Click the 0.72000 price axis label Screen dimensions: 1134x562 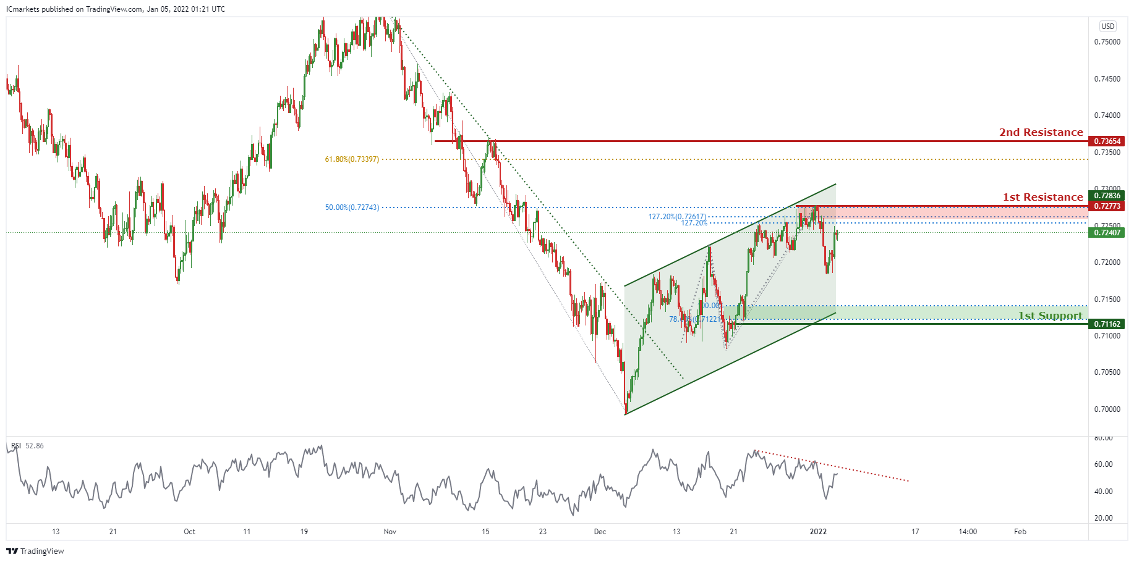tap(1107, 262)
